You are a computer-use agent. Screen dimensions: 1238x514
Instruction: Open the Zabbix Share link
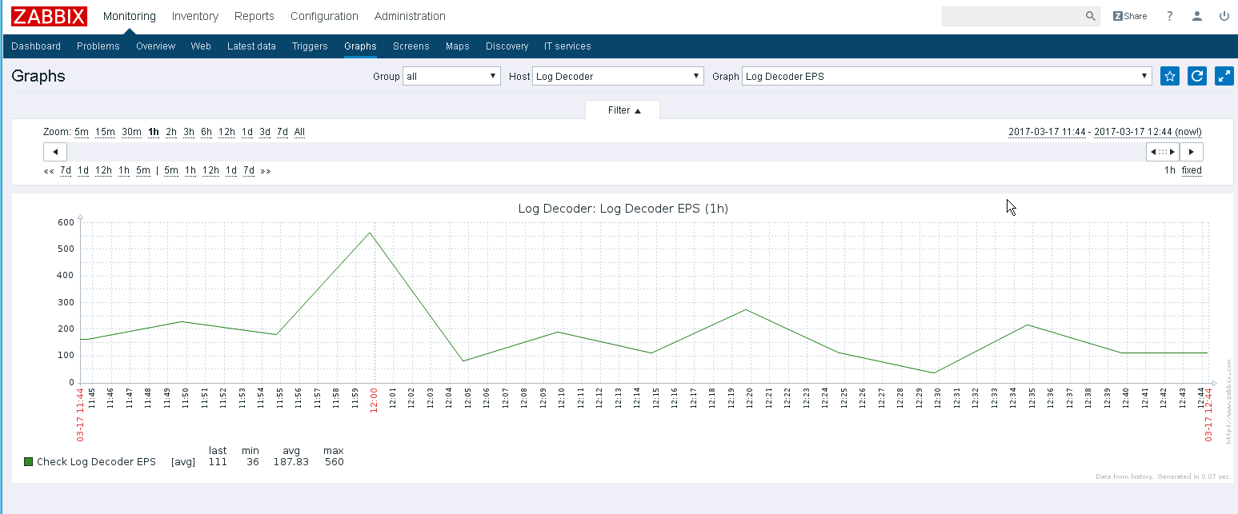tap(1129, 16)
